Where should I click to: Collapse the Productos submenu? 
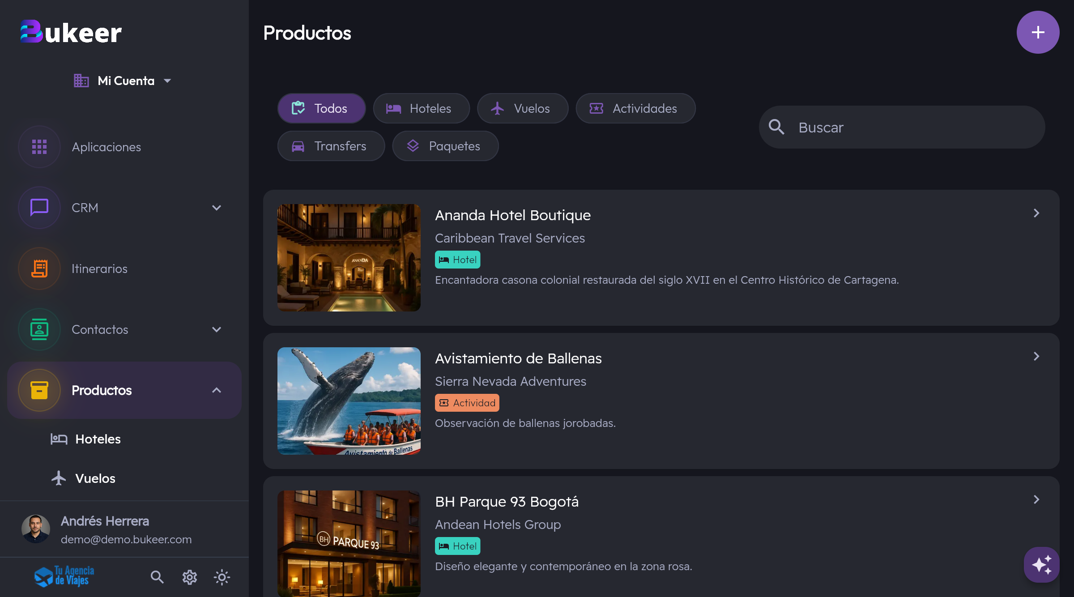pyautogui.click(x=217, y=390)
